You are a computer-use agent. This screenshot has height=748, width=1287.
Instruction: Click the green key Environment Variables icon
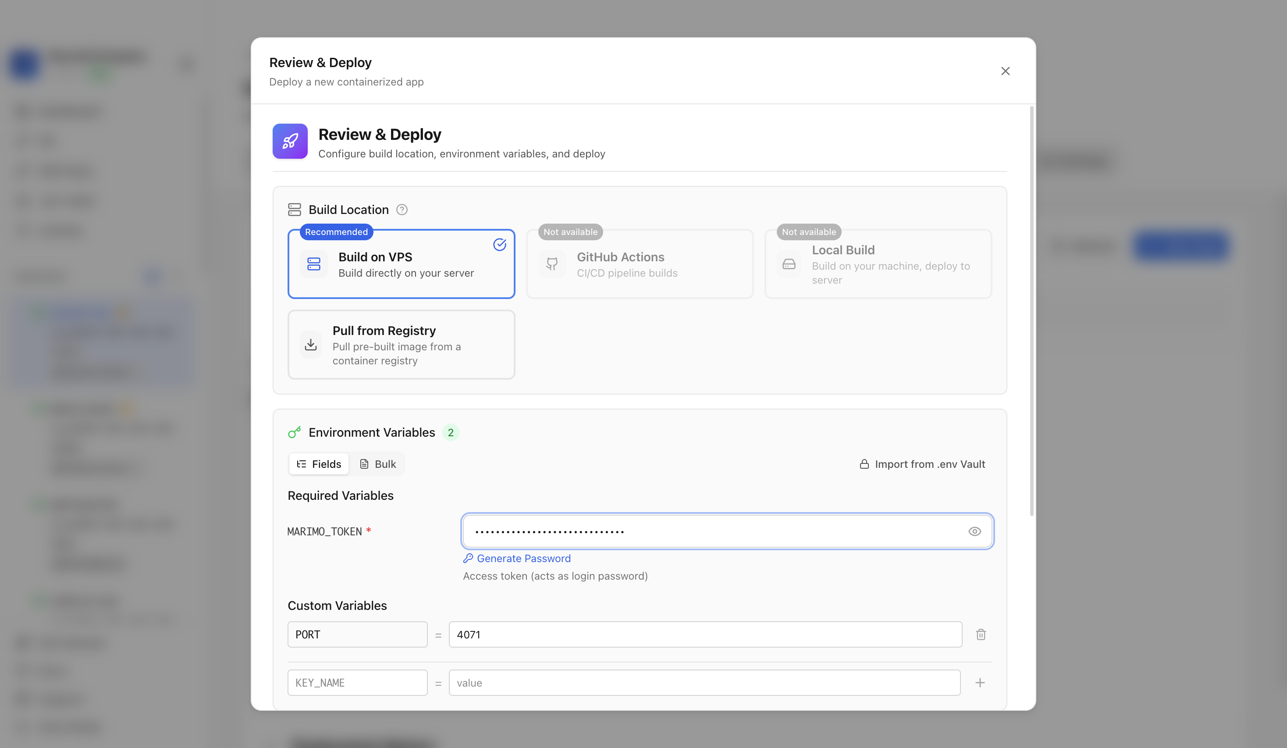coord(295,433)
